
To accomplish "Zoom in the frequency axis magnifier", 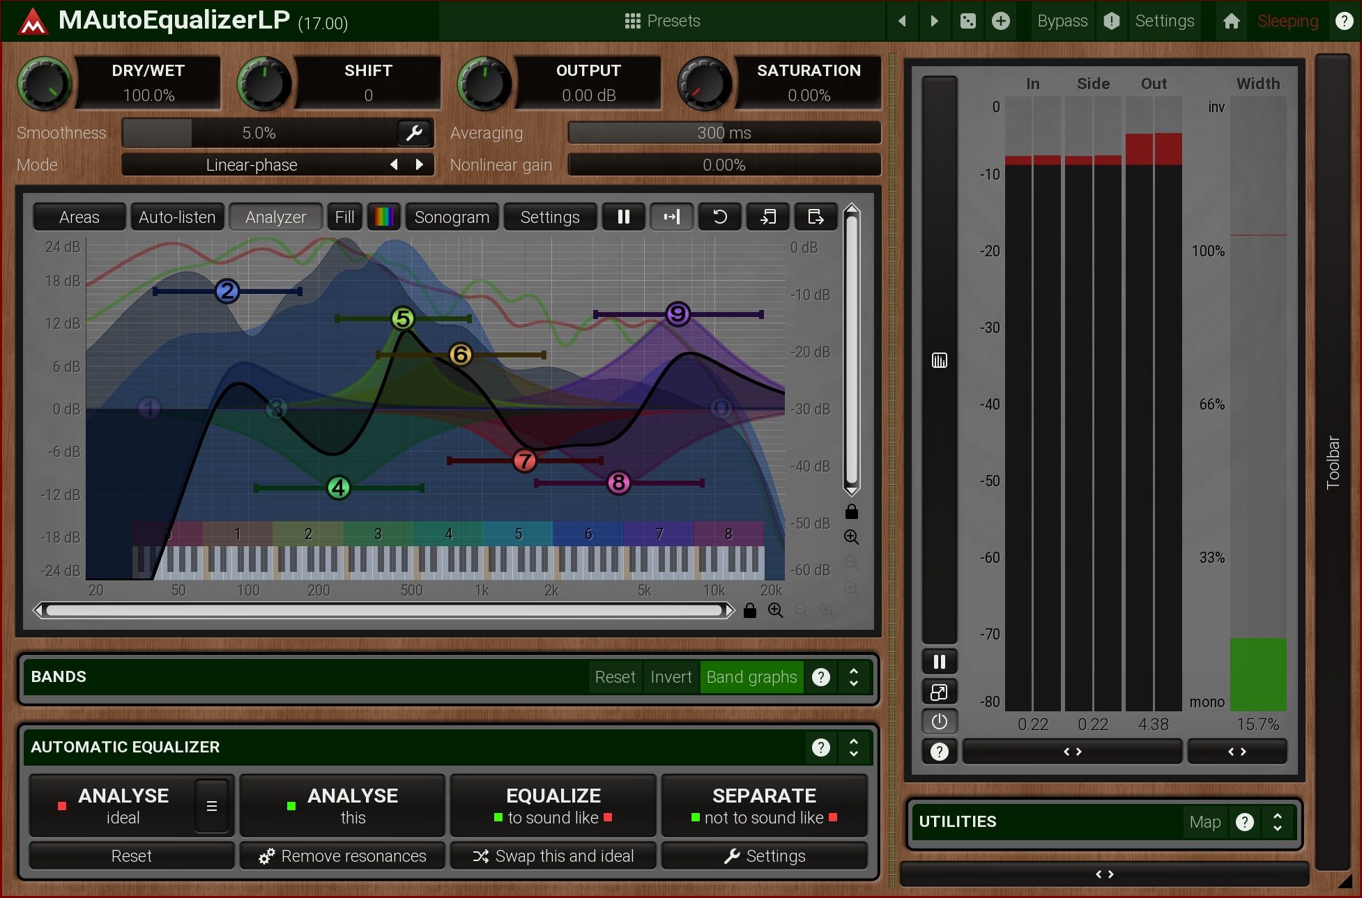I will pos(775,610).
